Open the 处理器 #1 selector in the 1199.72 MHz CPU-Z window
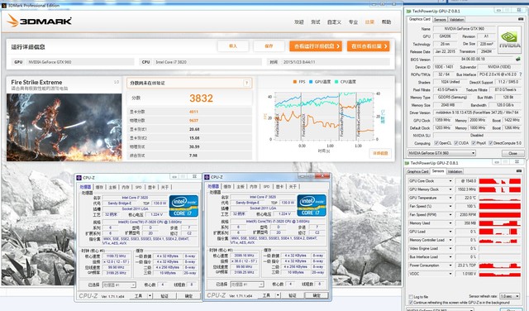The width and height of the screenshot is (529, 311). (x=119, y=285)
